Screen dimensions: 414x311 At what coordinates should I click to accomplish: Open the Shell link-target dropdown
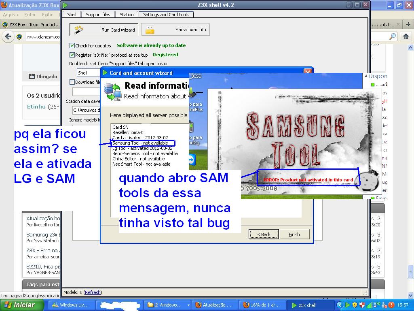(x=89, y=73)
